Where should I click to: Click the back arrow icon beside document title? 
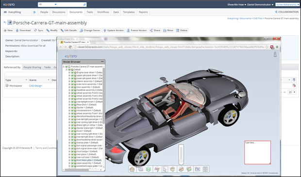coord(5,23)
